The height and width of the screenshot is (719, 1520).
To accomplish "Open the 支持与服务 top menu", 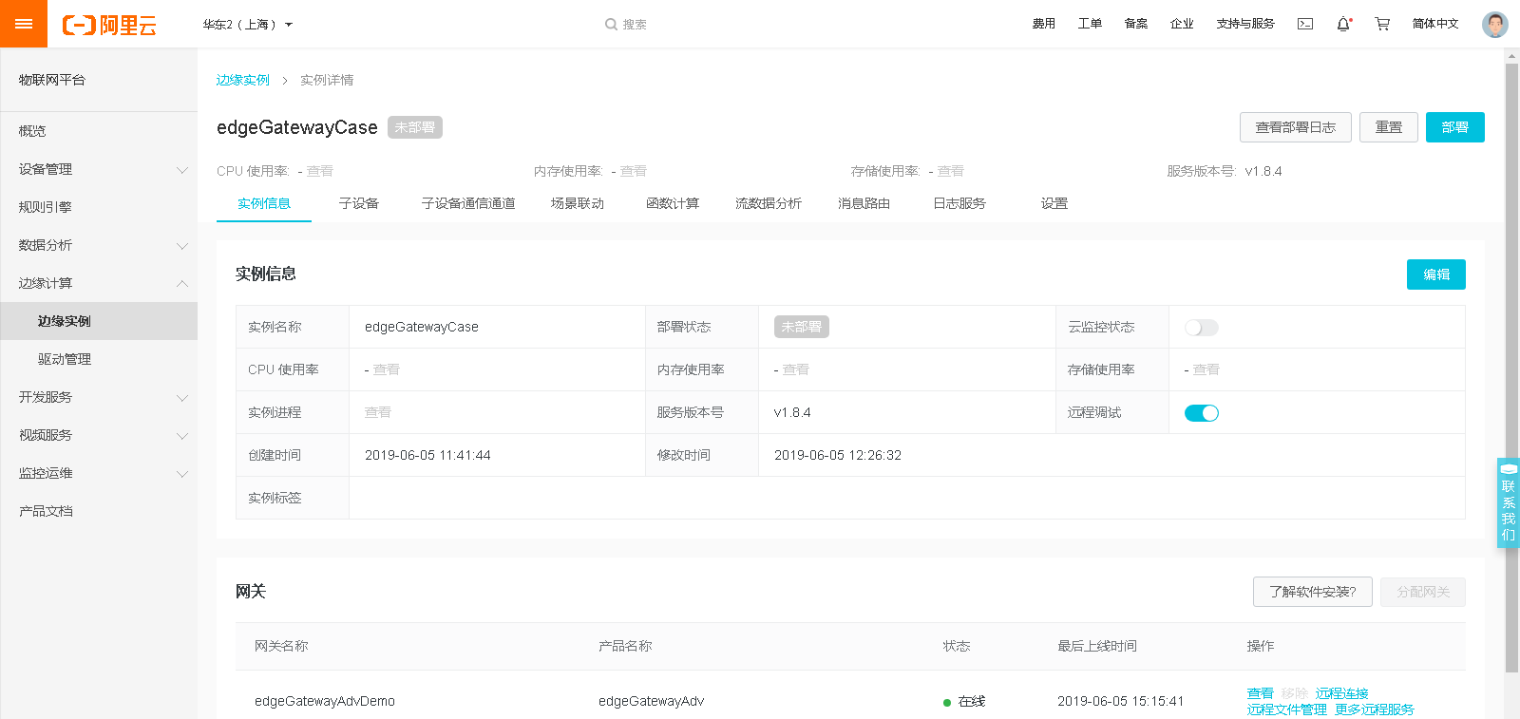I will tap(1245, 24).
